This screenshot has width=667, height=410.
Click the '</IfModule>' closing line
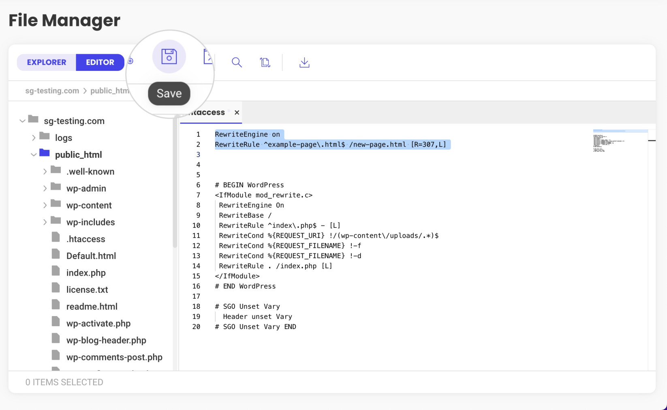[237, 276]
